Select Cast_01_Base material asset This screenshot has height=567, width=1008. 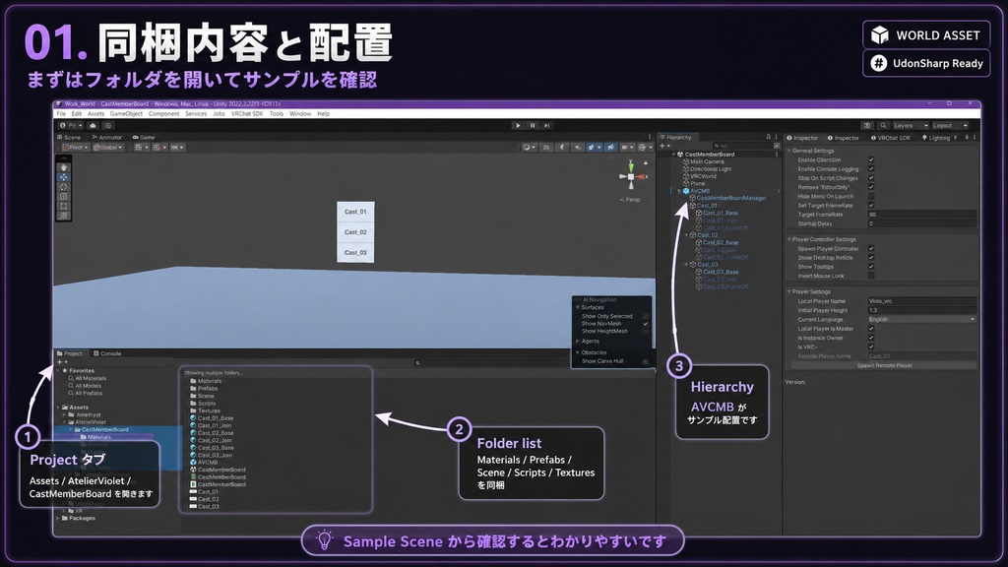point(215,417)
